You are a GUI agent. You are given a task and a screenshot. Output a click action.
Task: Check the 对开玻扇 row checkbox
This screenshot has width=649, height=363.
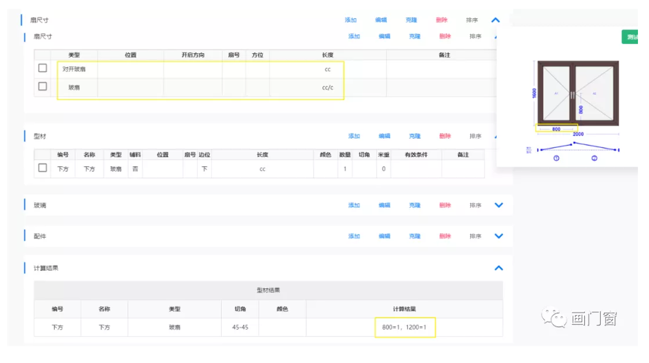[43, 68]
